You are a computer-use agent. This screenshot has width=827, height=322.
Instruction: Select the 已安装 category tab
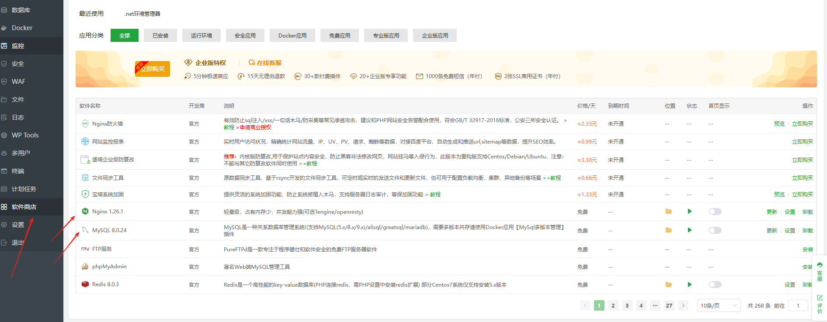click(x=160, y=35)
